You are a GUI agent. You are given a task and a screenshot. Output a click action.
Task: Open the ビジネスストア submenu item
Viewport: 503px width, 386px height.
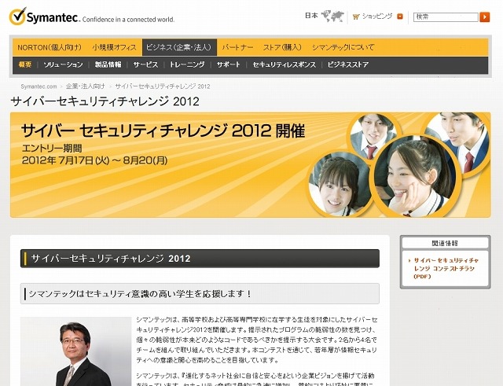(348, 64)
